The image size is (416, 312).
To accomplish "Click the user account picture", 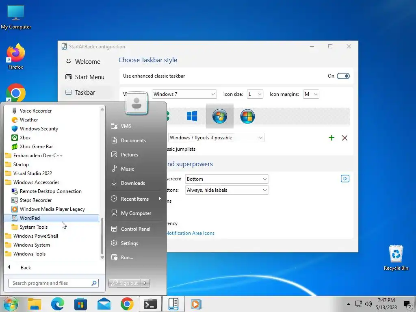I will point(136,103).
